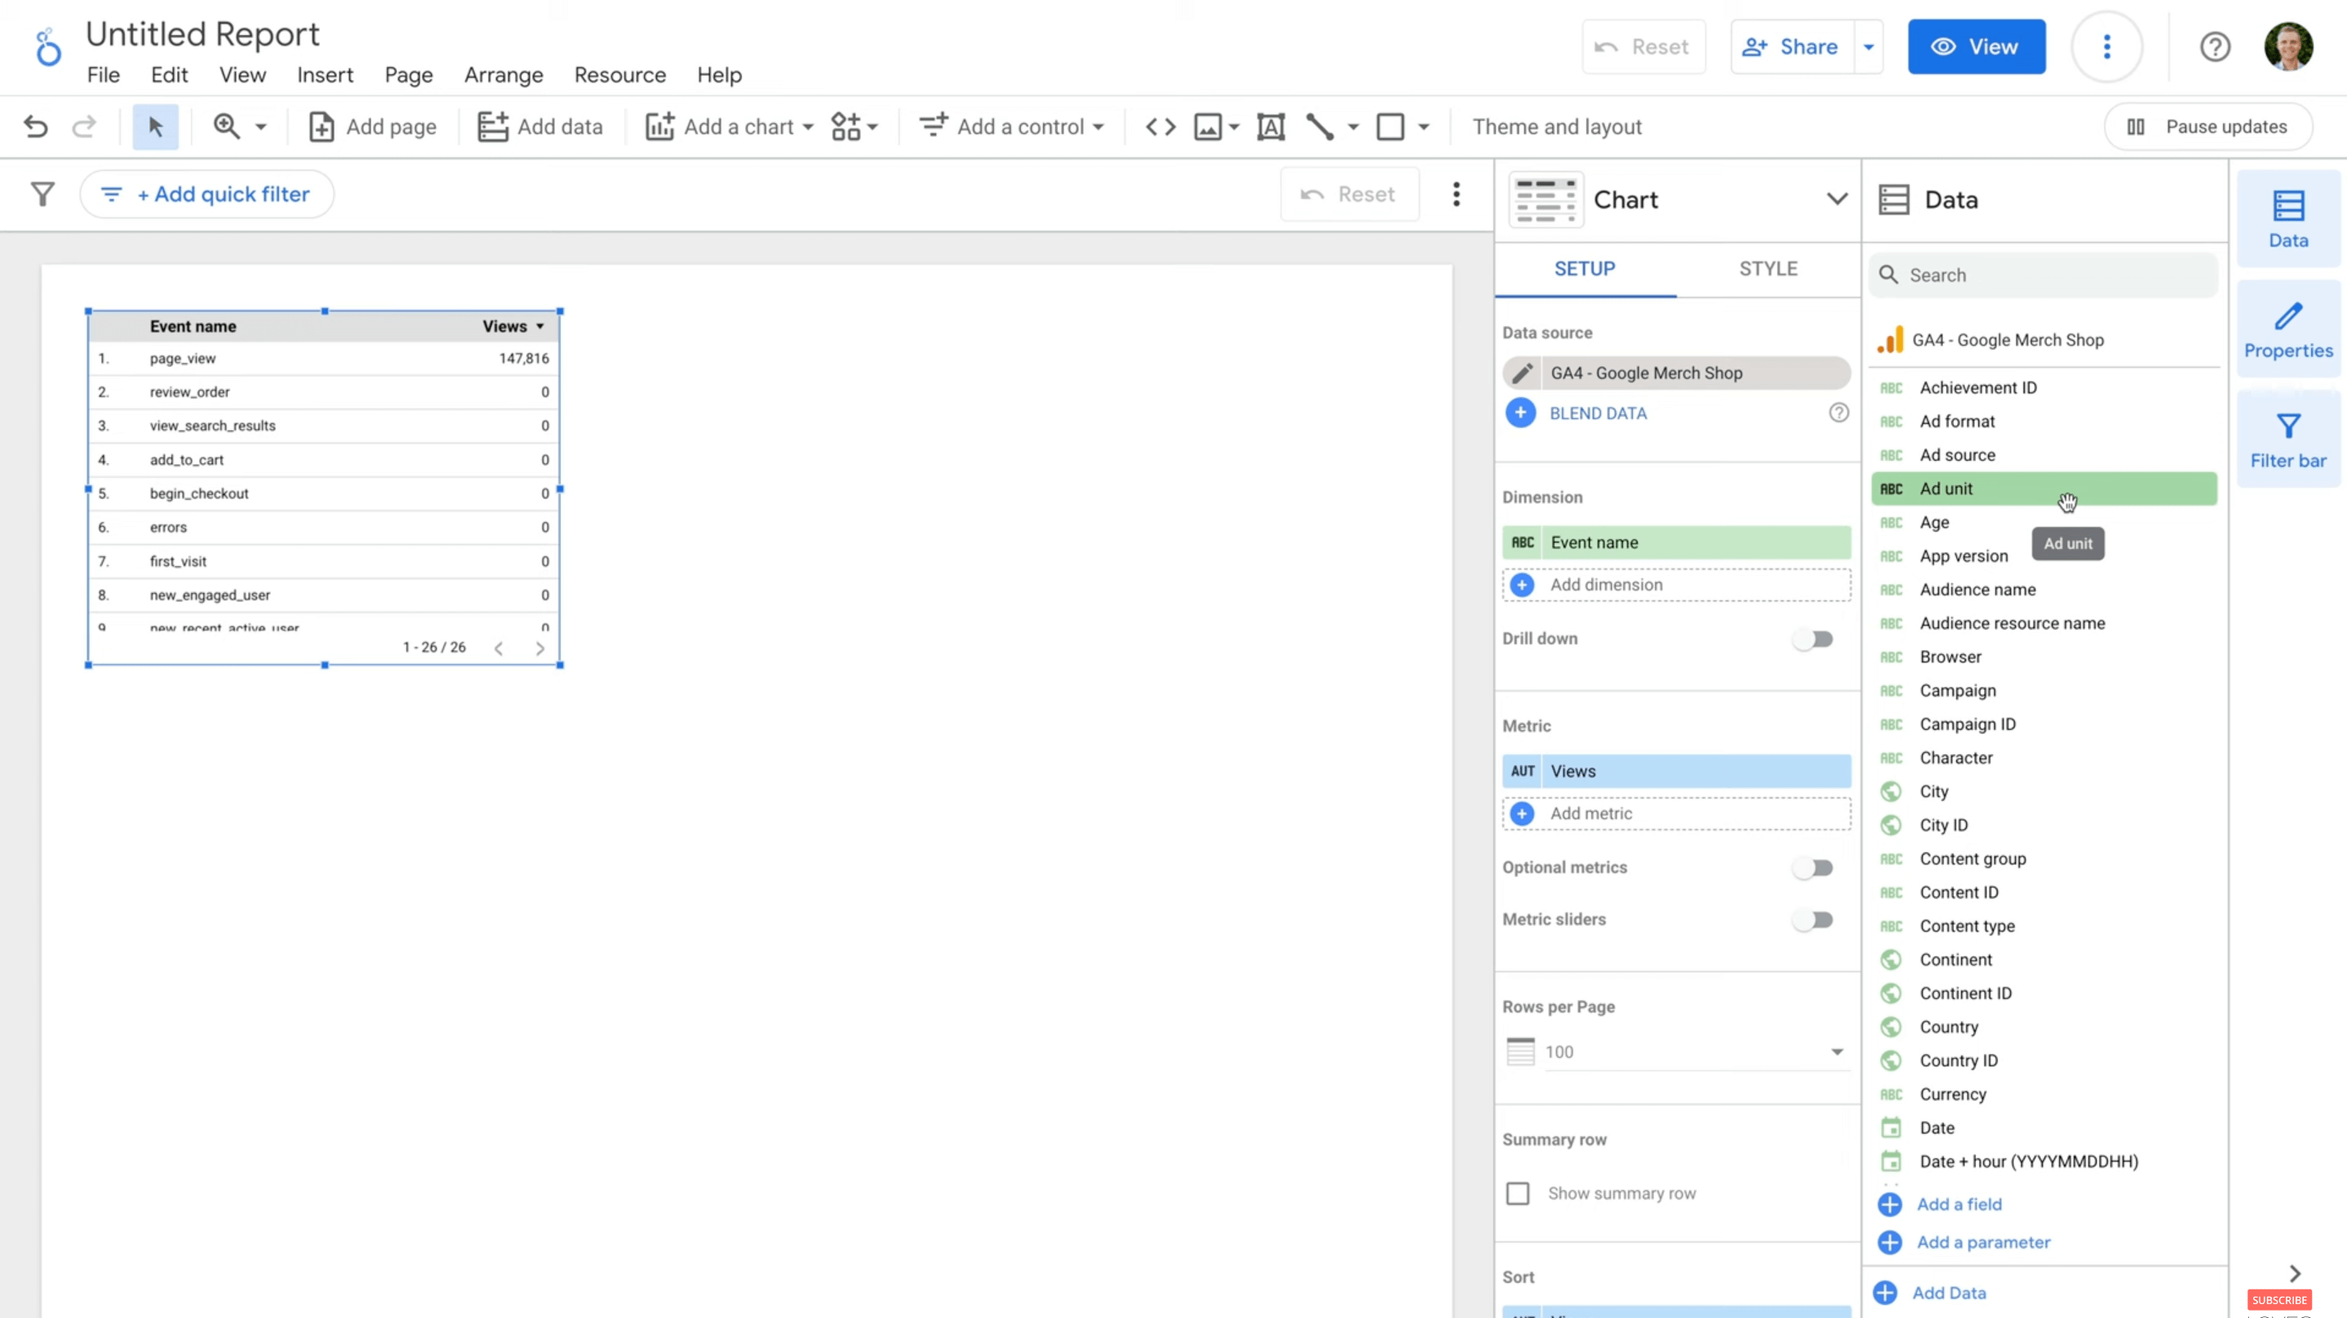This screenshot has height=1318, width=2347.
Task: Expand the Share button dropdown arrow
Action: (x=1869, y=46)
